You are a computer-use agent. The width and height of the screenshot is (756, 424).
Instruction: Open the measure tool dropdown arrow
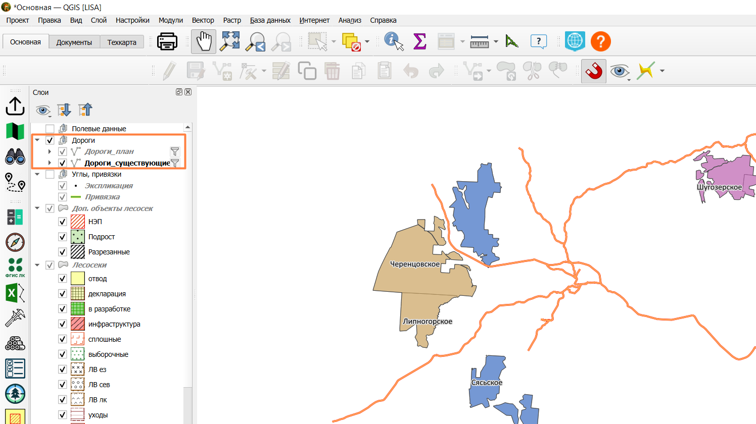pos(496,41)
